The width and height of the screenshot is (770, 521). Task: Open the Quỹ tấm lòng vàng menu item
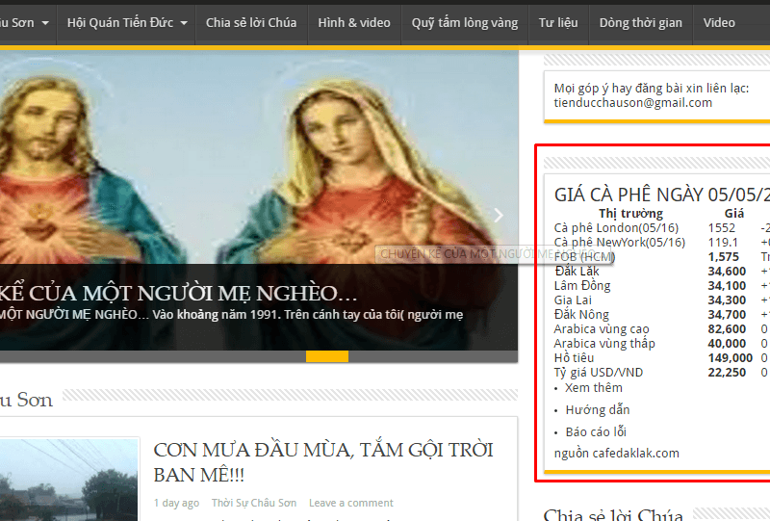[465, 23]
